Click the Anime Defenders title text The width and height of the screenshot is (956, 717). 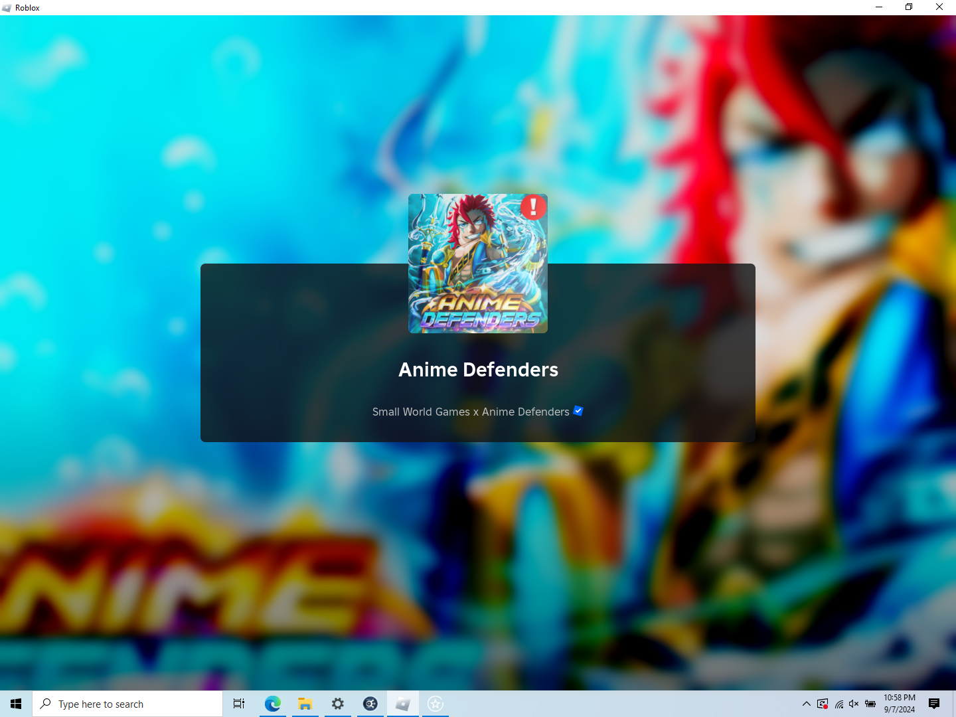478,370
